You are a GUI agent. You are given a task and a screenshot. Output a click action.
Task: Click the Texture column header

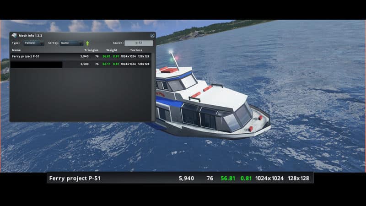136,50
